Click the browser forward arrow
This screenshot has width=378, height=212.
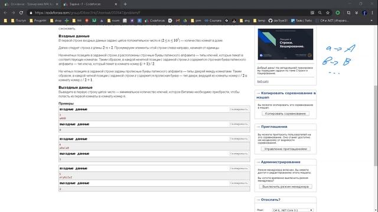[13, 13]
